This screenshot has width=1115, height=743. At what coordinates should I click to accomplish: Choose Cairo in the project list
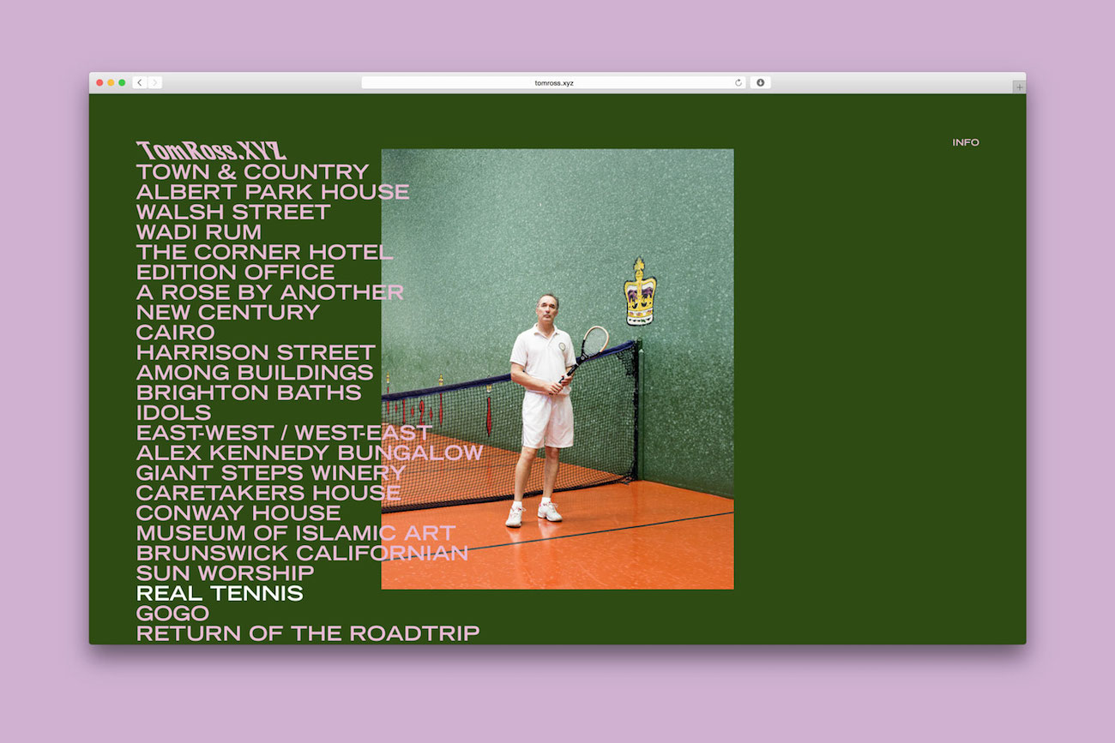175,333
